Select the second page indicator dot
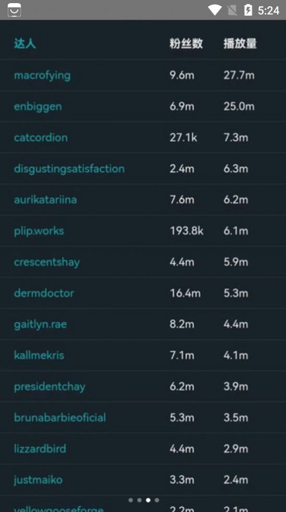This screenshot has width=286, height=512. click(139, 500)
